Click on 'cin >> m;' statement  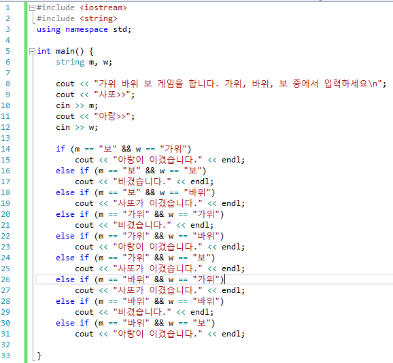click(77, 106)
